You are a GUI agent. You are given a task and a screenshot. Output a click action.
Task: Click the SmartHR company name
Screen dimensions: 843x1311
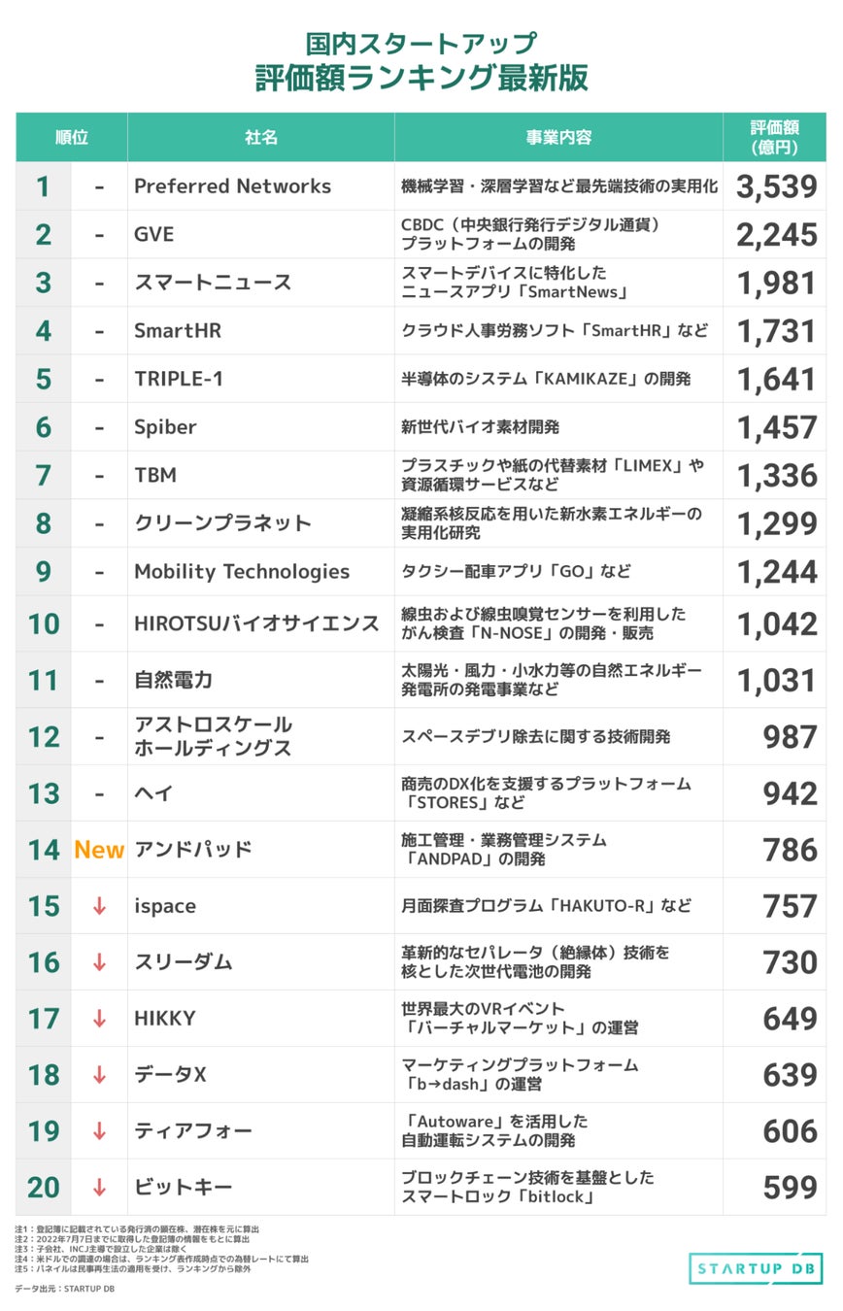pos(178,331)
